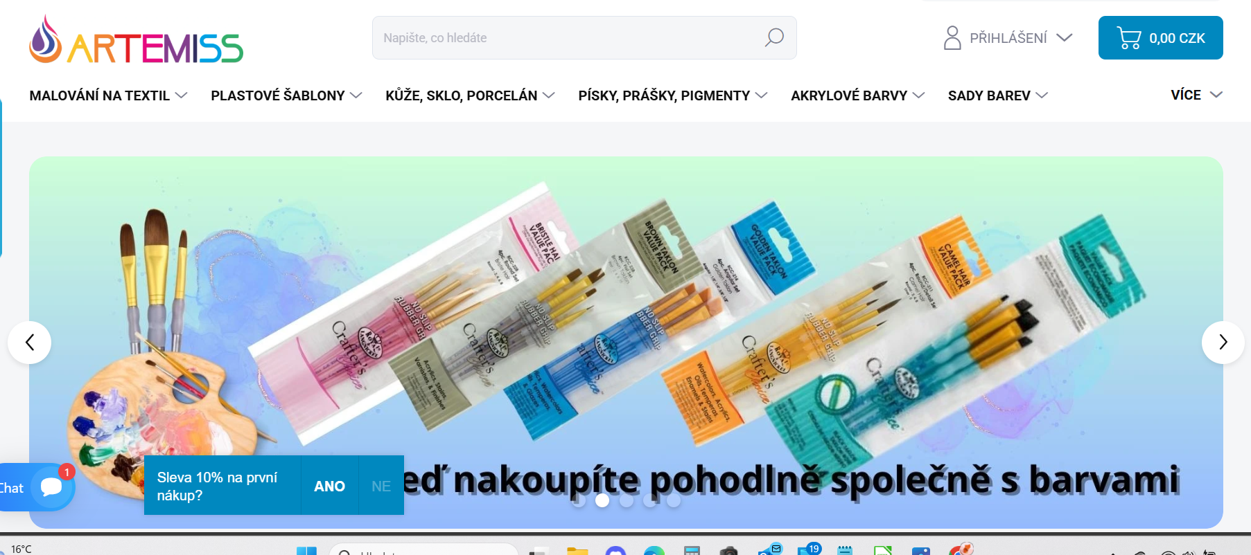Open the Windows Start menu

pyautogui.click(x=306, y=551)
